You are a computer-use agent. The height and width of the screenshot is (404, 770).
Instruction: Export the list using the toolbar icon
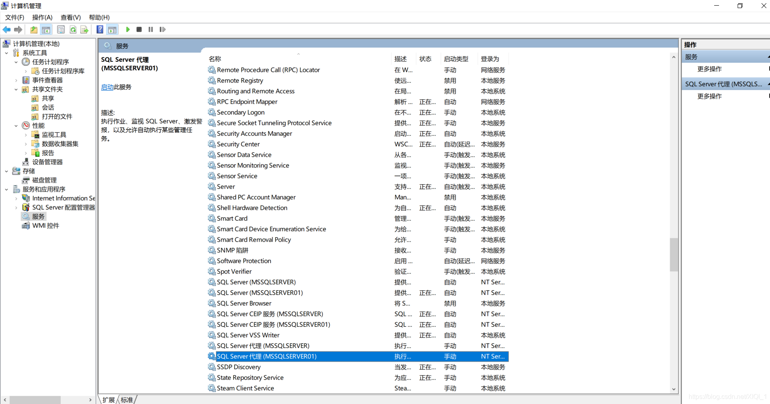[x=84, y=29]
